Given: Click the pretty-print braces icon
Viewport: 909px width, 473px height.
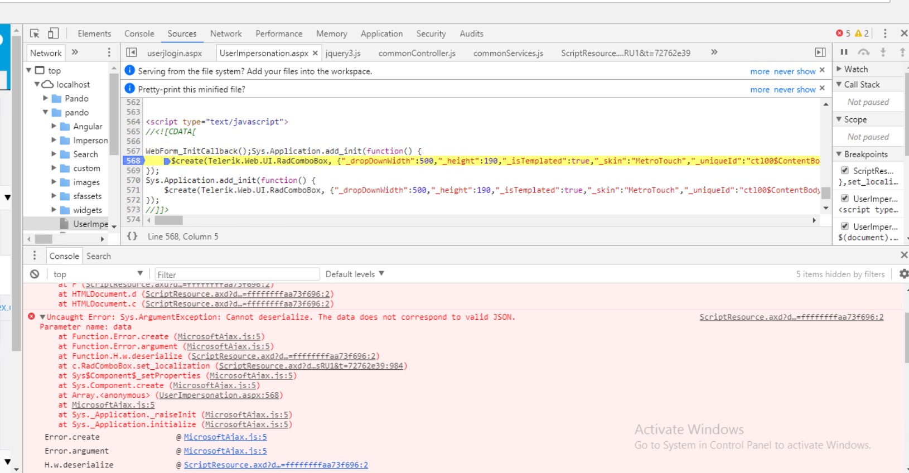Looking at the screenshot, I should (132, 236).
